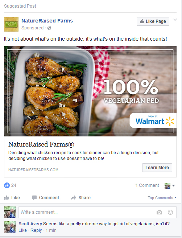The height and width of the screenshot is (238, 182).
Task: Attach a photo using camera icon
Action: (159, 212)
